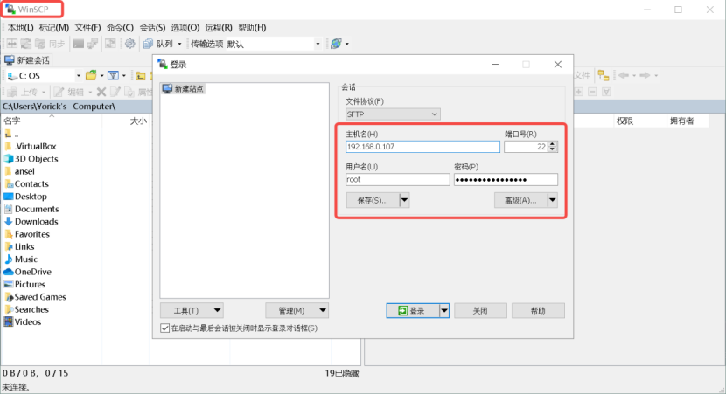Viewport: 726px width, 394px height.
Task: Open the 高级 button dropdown arrow
Action: [x=552, y=200]
